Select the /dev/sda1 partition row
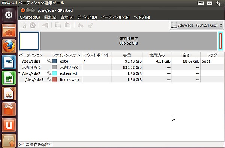 [121, 61]
